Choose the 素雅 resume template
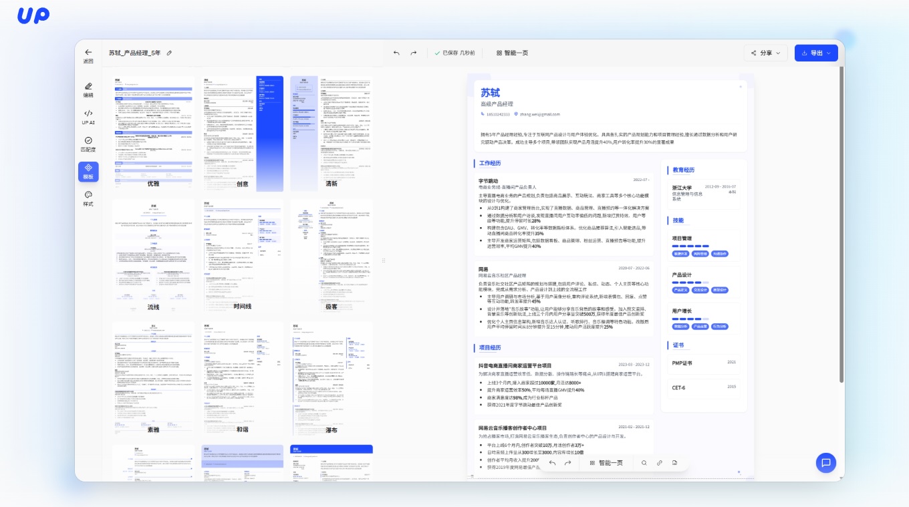Screen dimensions: 909x507 (154, 379)
